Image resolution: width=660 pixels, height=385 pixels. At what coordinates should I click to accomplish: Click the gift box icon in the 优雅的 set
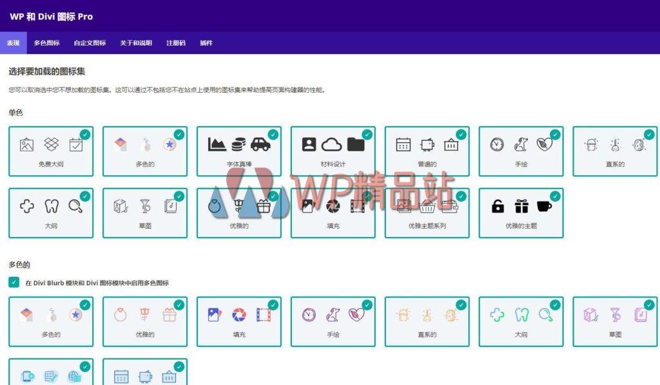click(x=262, y=206)
